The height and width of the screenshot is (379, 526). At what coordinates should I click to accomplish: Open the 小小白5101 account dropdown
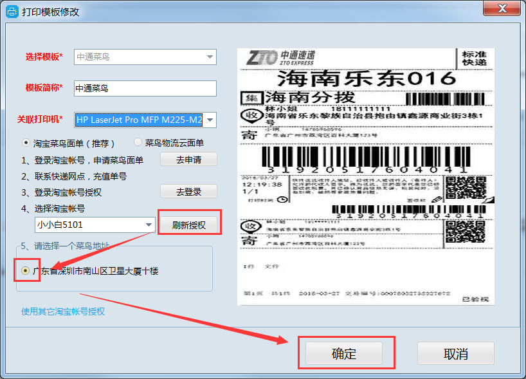point(95,225)
